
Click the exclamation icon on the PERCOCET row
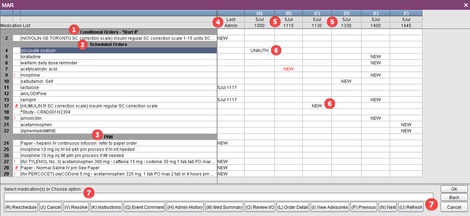tap(16, 174)
